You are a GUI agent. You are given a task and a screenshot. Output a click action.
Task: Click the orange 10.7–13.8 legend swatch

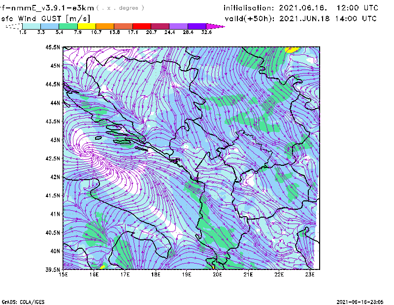105,26
